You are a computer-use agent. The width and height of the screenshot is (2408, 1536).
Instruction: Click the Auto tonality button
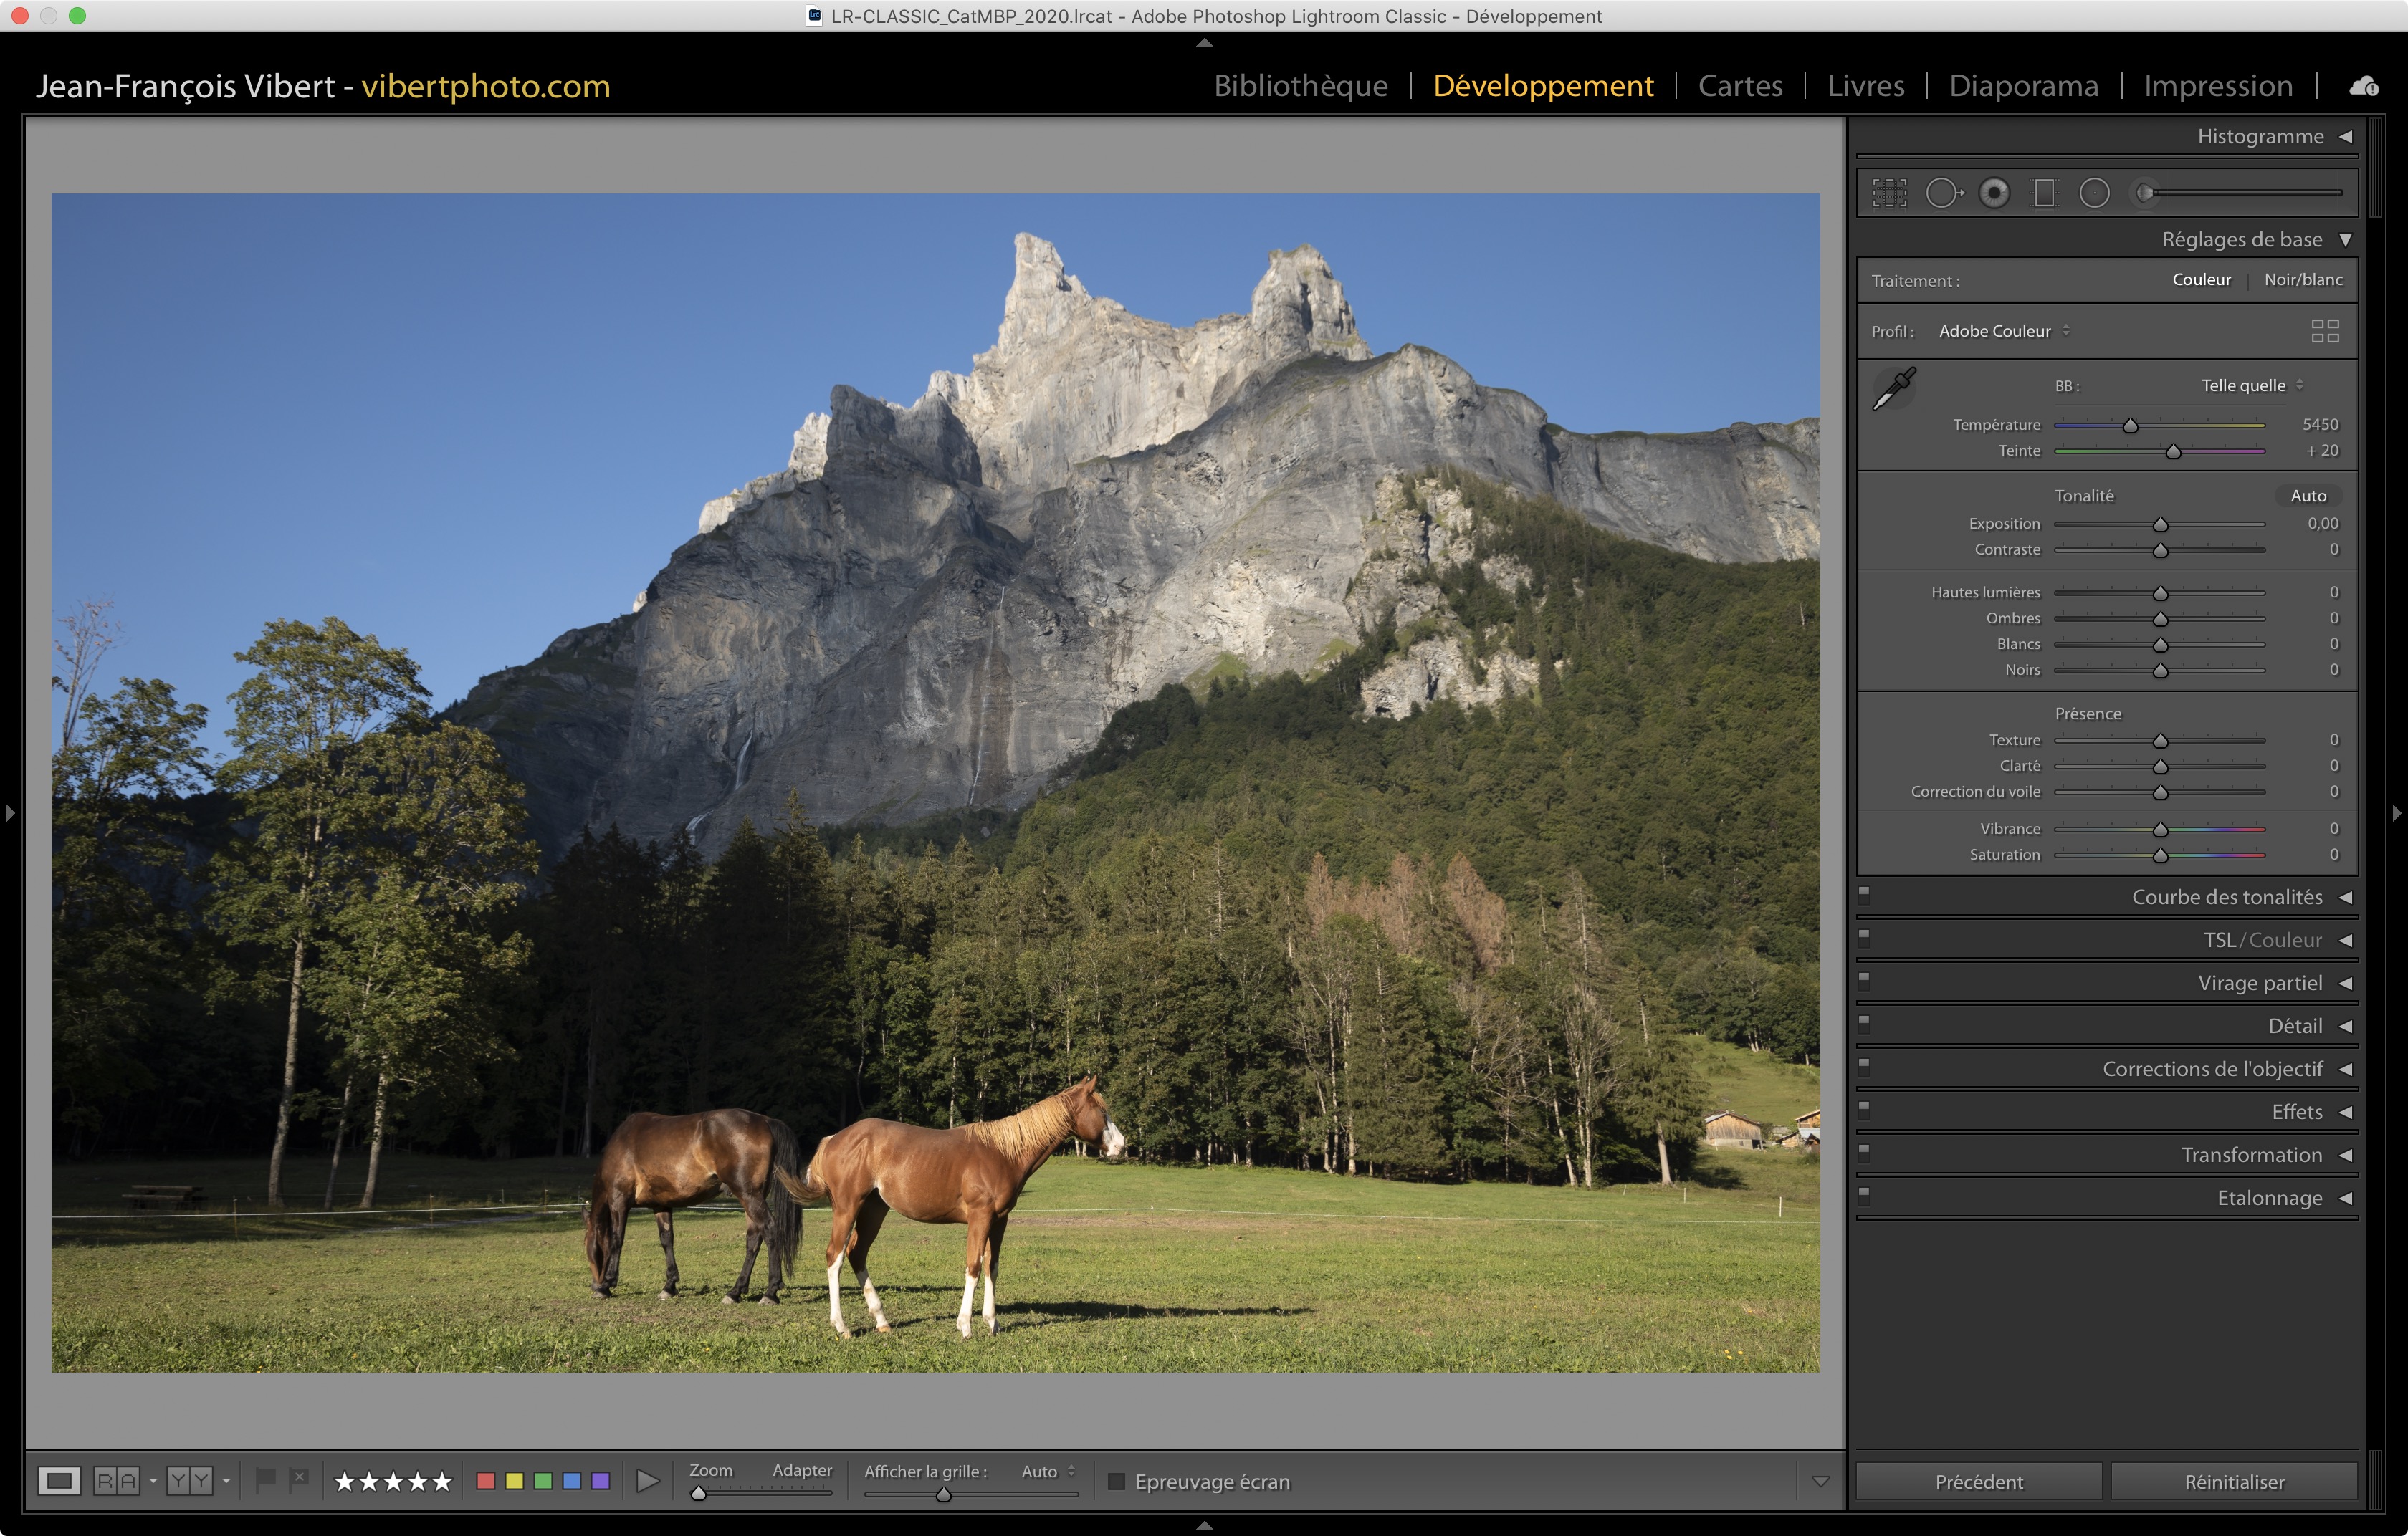point(2308,496)
